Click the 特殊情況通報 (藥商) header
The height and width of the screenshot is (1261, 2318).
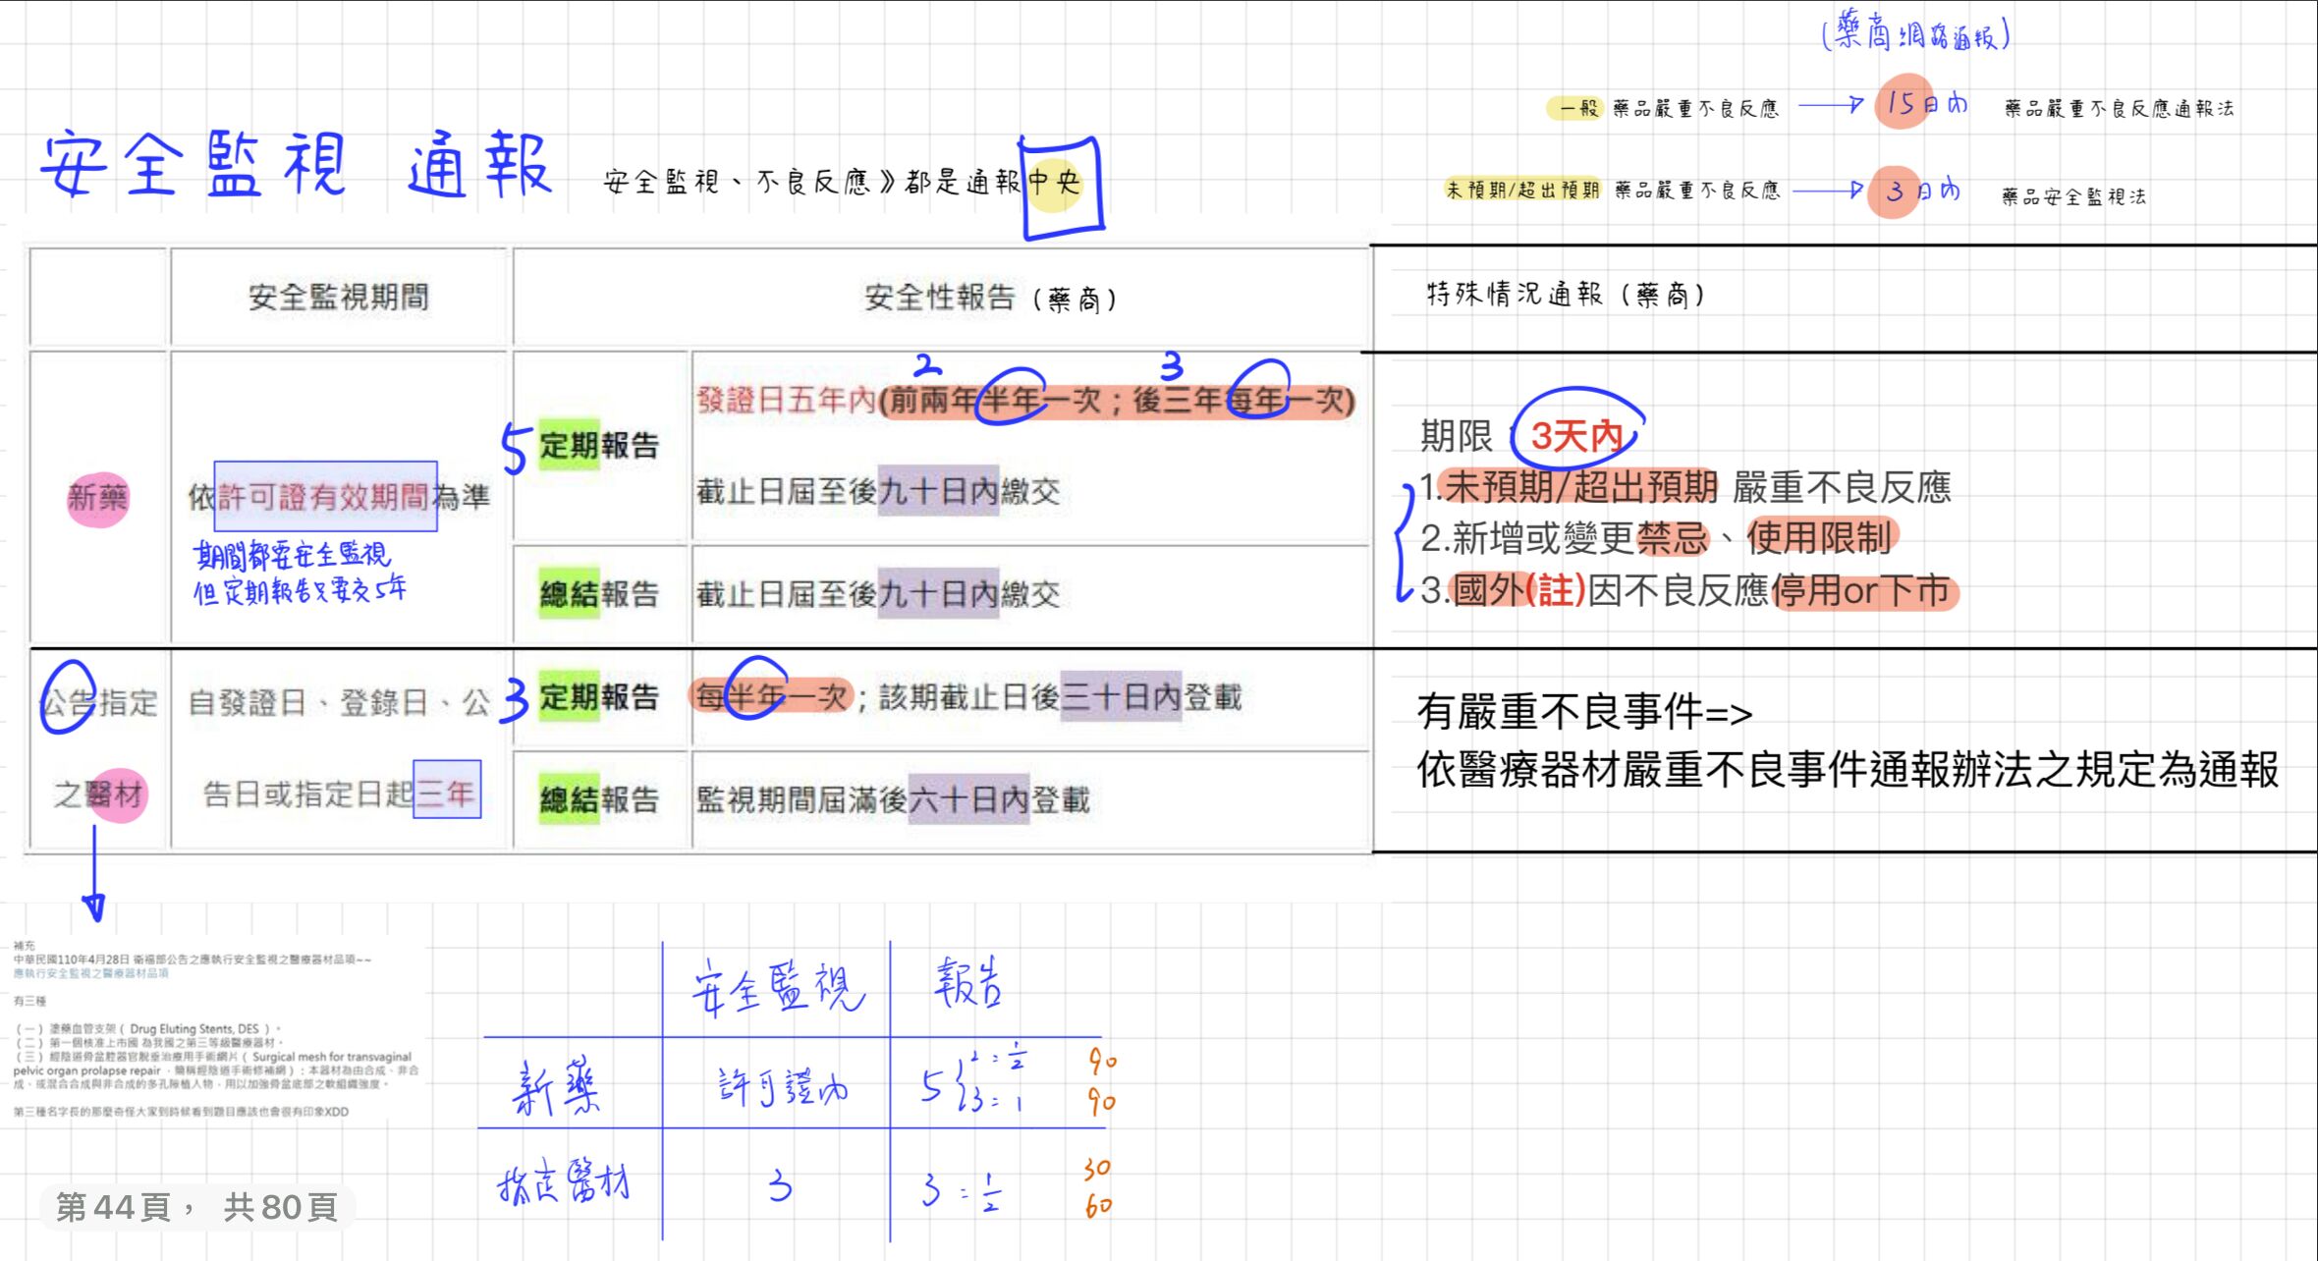(1566, 295)
